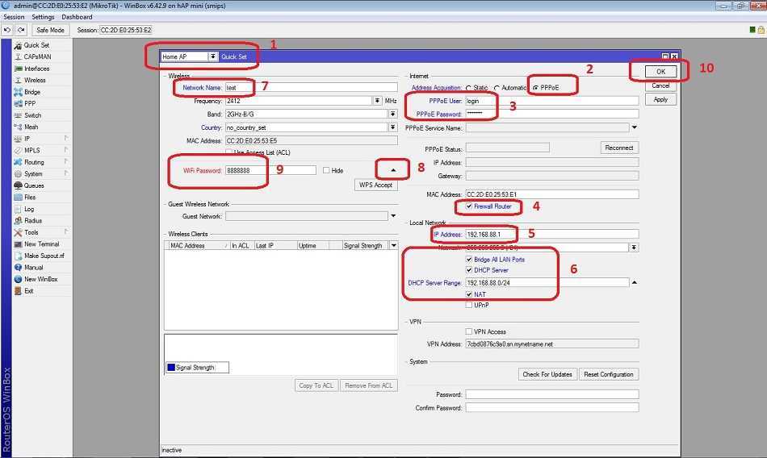Open Quick Set from the sidebar
767x458 pixels.
[x=36, y=45]
